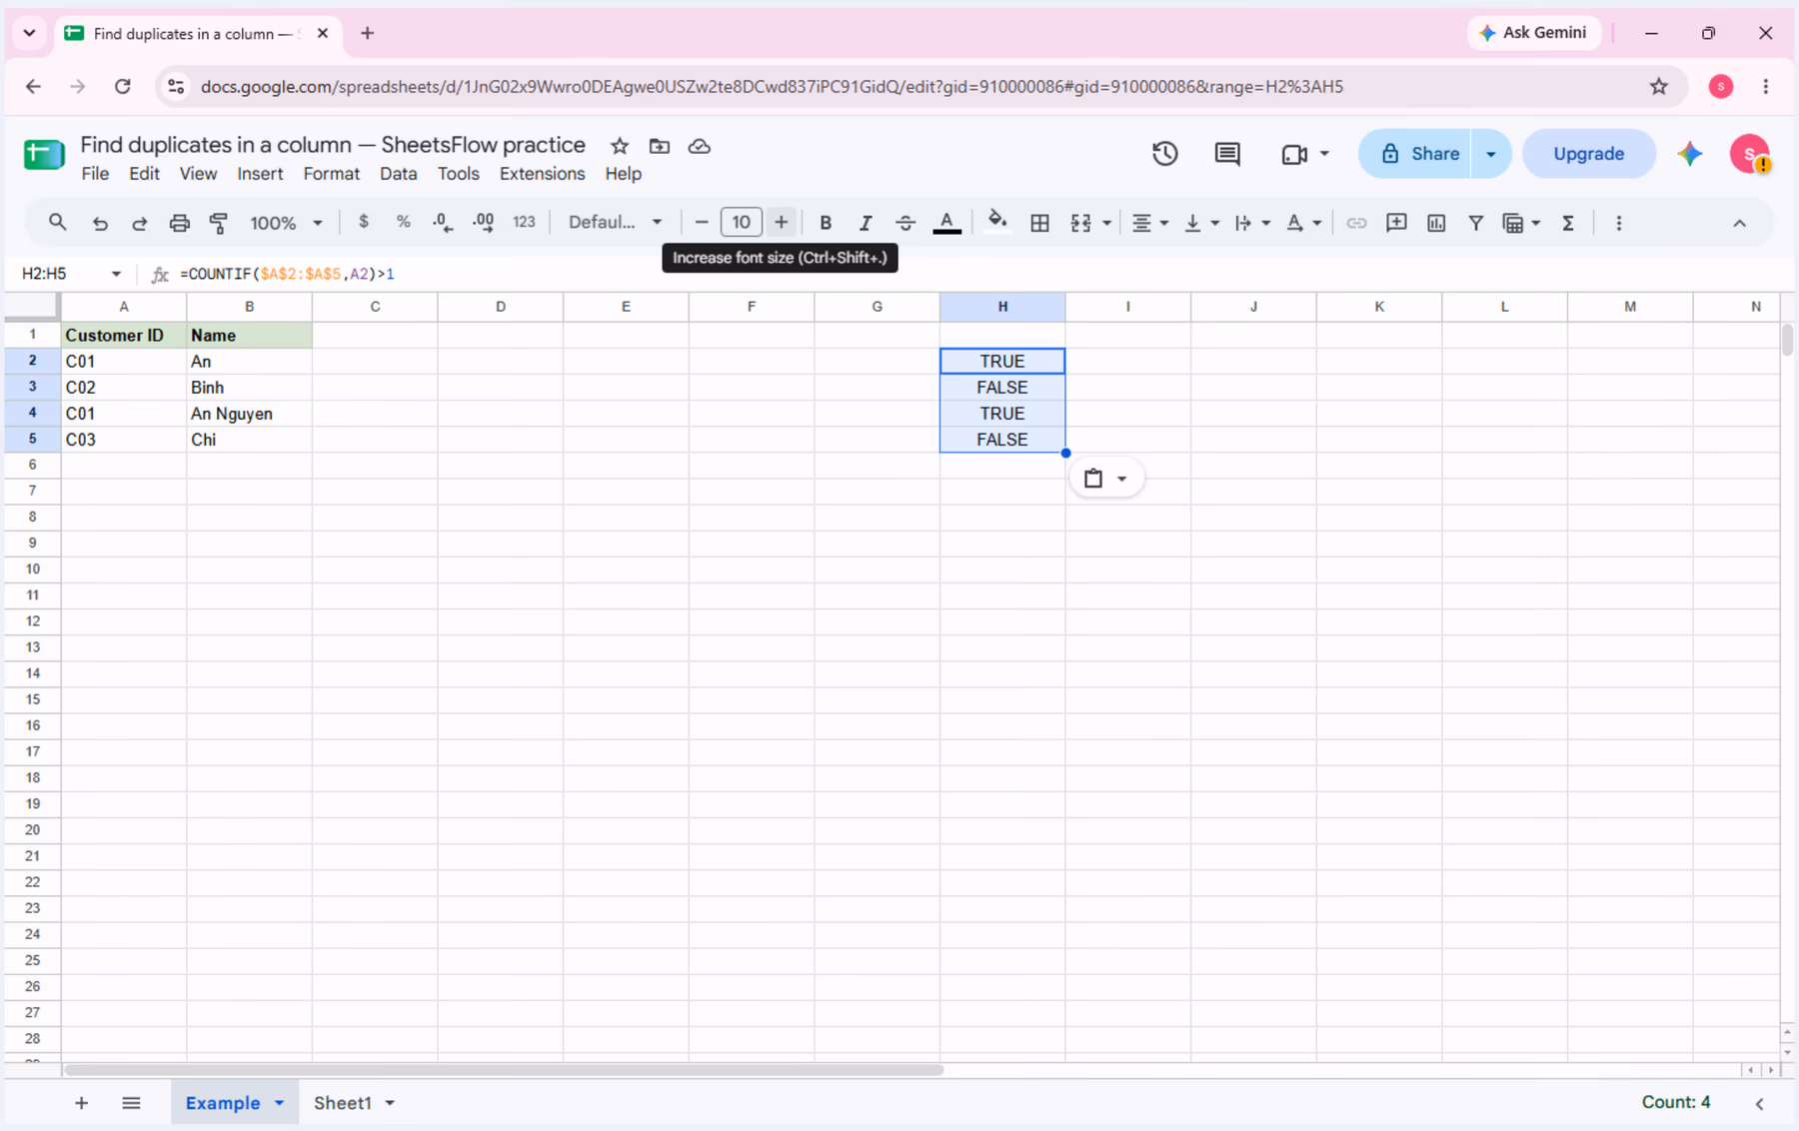Expand the Share options arrow

1491,154
